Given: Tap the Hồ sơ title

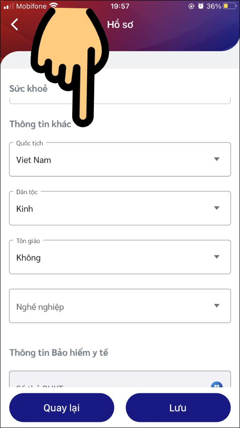Looking at the screenshot, I should [120, 25].
